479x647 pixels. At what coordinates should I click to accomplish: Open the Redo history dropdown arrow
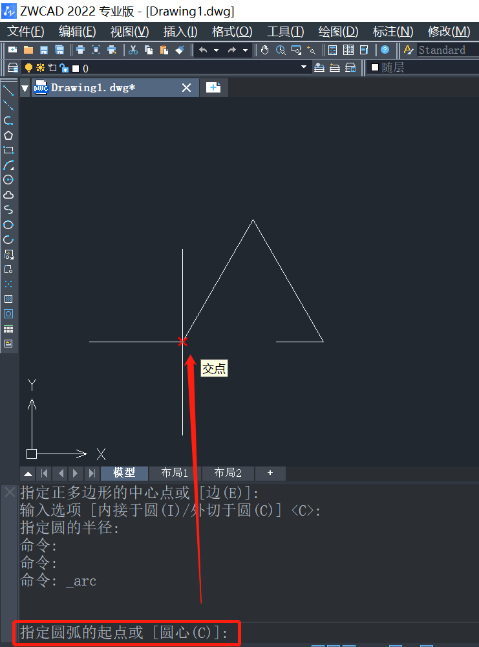click(245, 50)
